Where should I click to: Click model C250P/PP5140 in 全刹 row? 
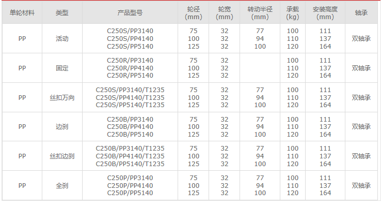click(130, 193)
